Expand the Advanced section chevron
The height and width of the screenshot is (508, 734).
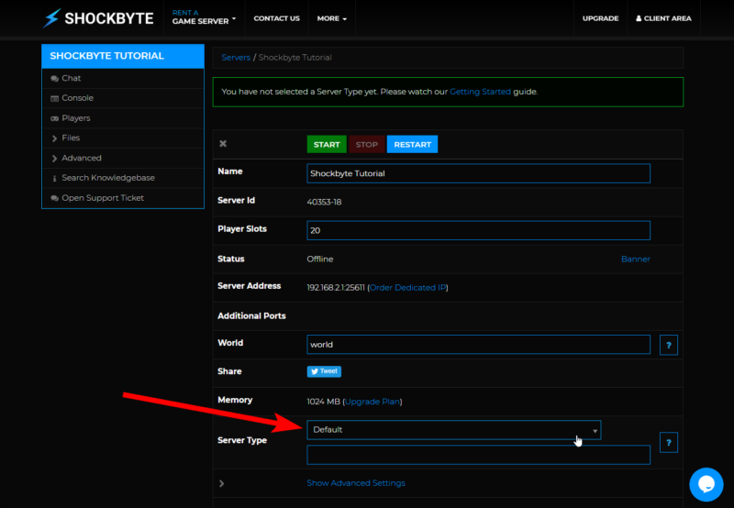click(x=54, y=159)
